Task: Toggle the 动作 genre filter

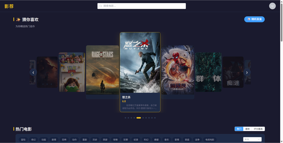Action: click(74, 139)
